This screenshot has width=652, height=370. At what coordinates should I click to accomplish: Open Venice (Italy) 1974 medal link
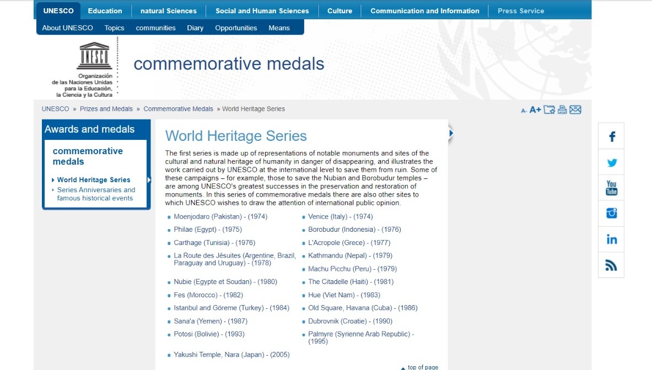(340, 216)
